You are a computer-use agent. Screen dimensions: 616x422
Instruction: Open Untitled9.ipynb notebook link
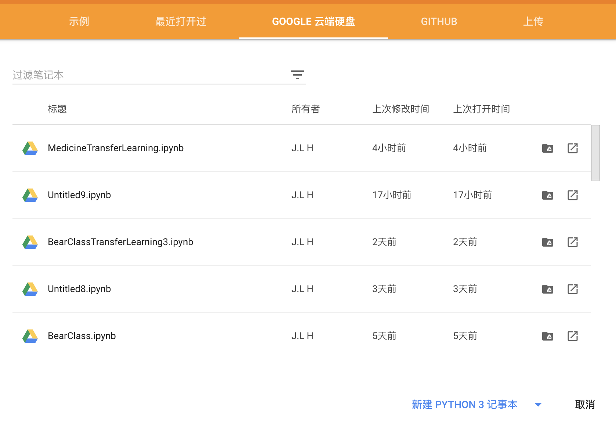79,195
